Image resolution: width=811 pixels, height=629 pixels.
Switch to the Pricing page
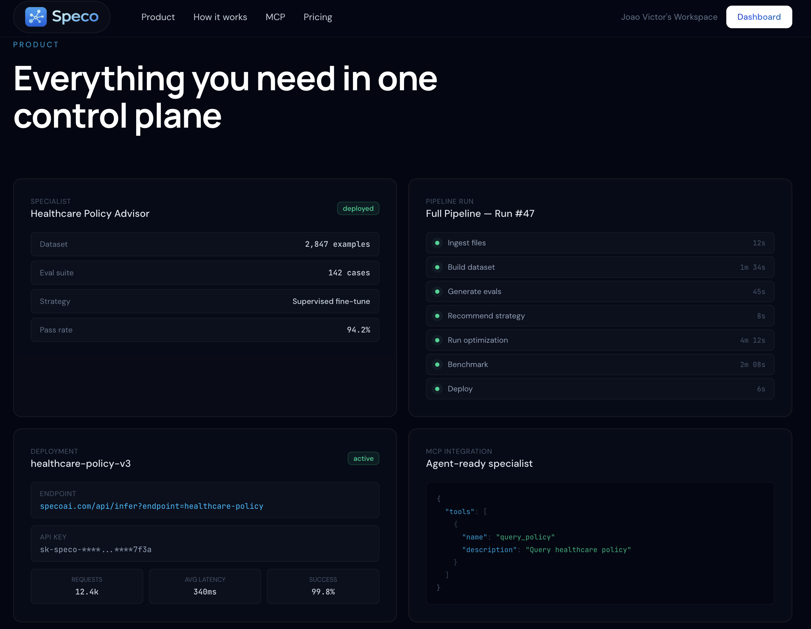coord(318,17)
